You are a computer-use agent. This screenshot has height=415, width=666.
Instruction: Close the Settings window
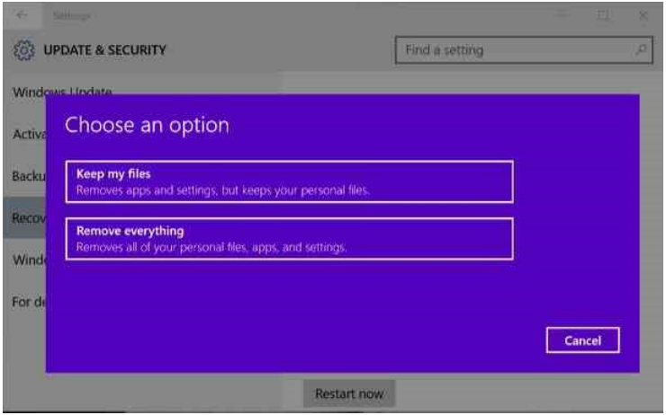click(643, 15)
